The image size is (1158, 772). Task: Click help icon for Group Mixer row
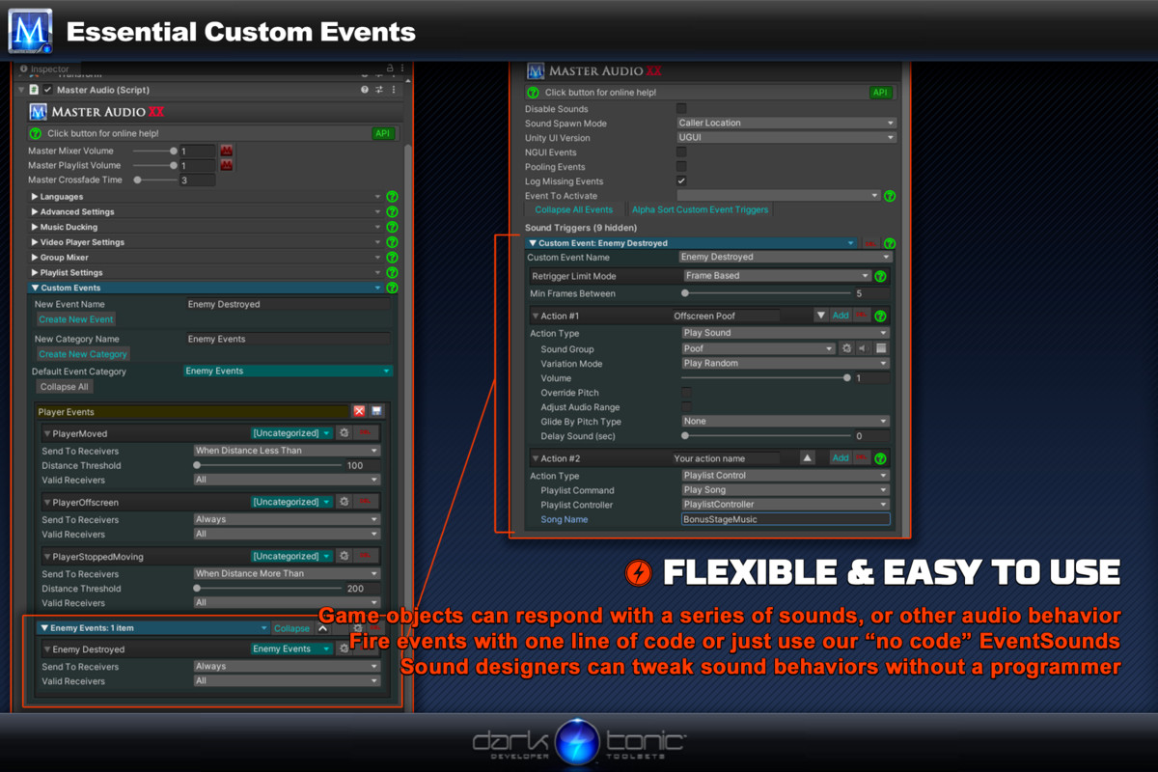[x=392, y=258]
